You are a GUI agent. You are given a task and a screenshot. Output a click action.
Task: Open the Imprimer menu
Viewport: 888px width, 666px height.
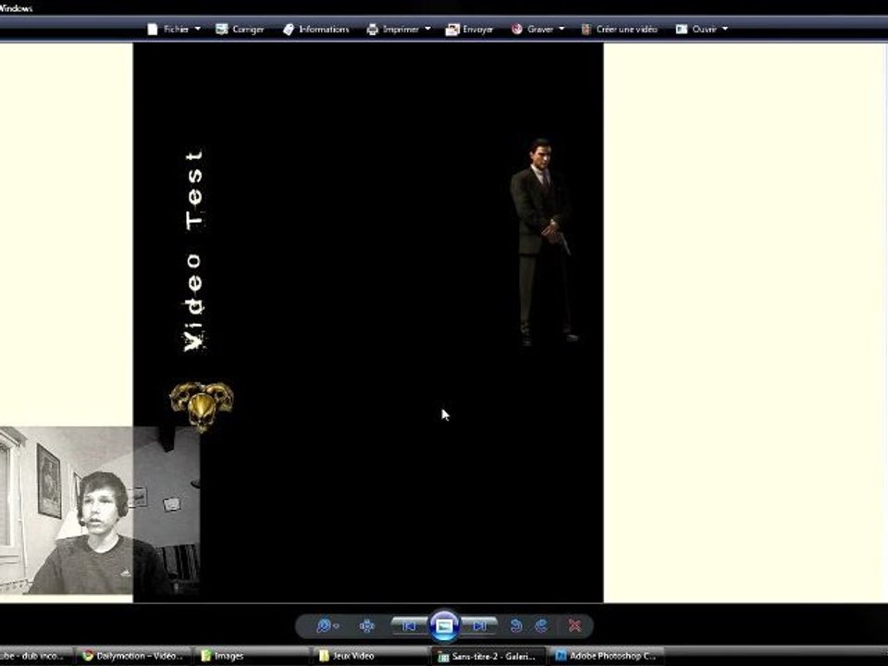point(398,29)
